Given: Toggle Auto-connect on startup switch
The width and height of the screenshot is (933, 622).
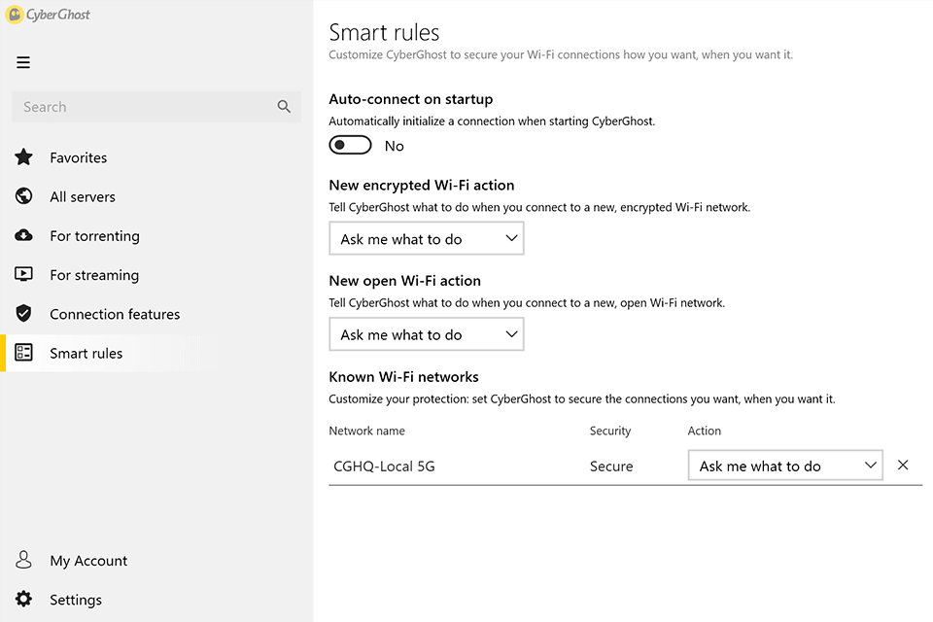Looking at the screenshot, I should pyautogui.click(x=351, y=146).
